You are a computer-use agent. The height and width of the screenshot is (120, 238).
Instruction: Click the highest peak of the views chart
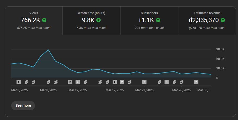48,50
